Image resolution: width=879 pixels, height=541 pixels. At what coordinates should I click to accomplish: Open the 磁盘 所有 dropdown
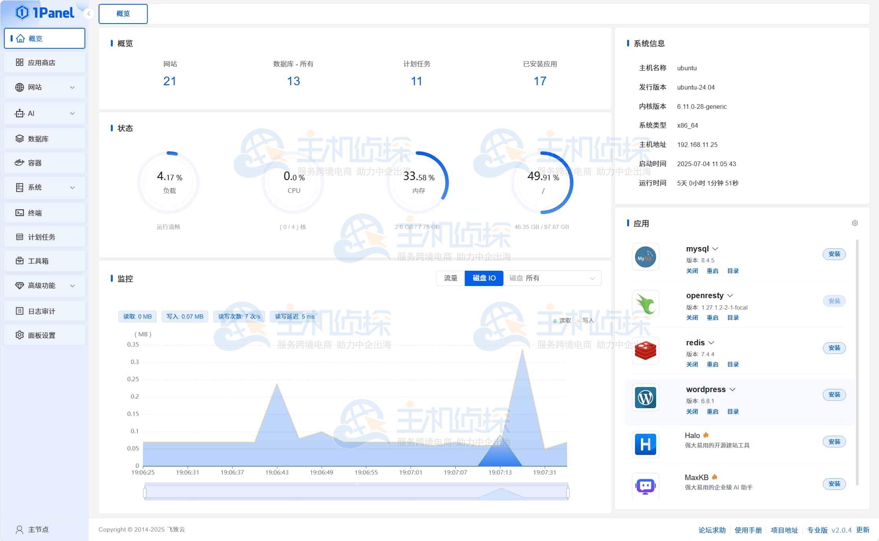(x=552, y=278)
